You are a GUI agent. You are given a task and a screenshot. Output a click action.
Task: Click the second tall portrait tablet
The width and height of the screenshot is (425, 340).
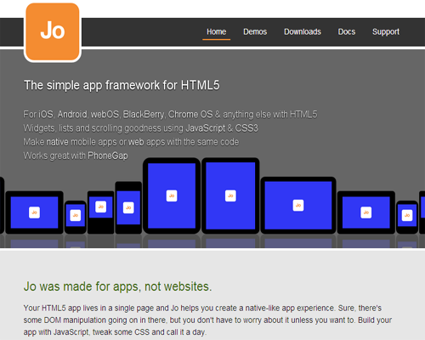[230, 195]
